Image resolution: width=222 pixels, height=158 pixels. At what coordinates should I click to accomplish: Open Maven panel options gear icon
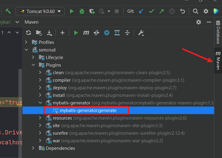(199, 22)
